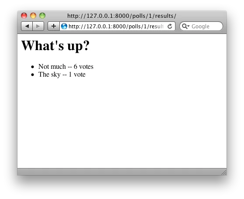The height and width of the screenshot is (199, 244).
Task: Click empty white page area below list
Action: [x=122, y=123]
